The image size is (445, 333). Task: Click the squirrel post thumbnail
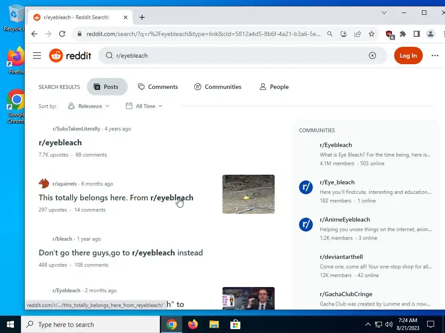[x=248, y=194]
